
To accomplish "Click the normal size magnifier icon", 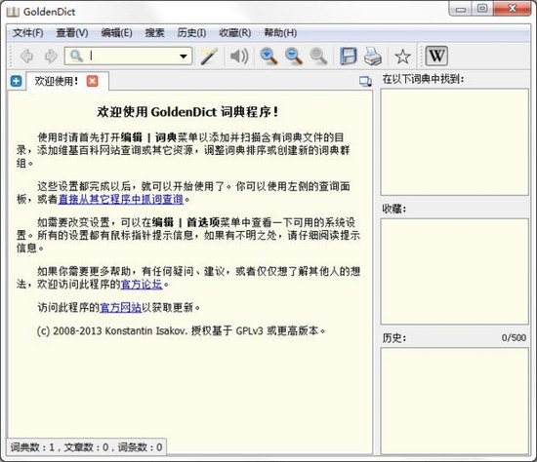I will click(318, 57).
